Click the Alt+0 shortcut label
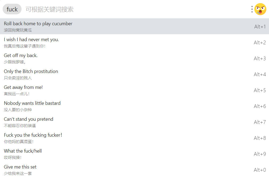Image resolution: width=269 pixels, height=177 pixels. click(x=260, y=170)
